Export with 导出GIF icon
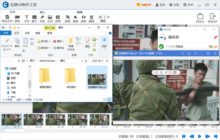Image resolution: width=220 pixels, height=140 pixels. click(x=213, y=16)
